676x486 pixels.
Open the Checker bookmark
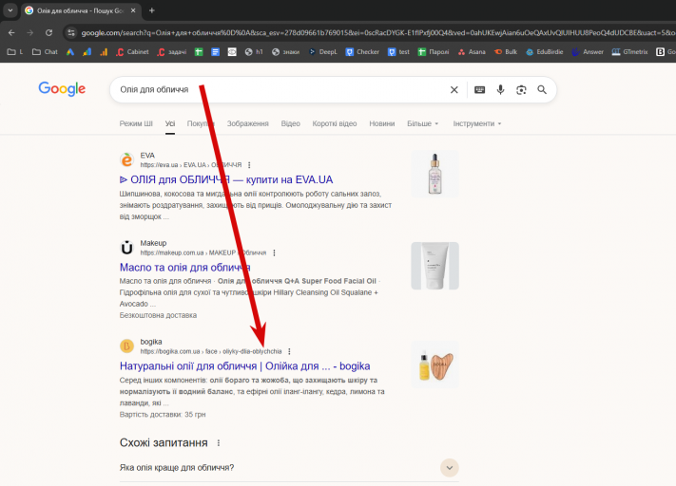pos(362,51)
